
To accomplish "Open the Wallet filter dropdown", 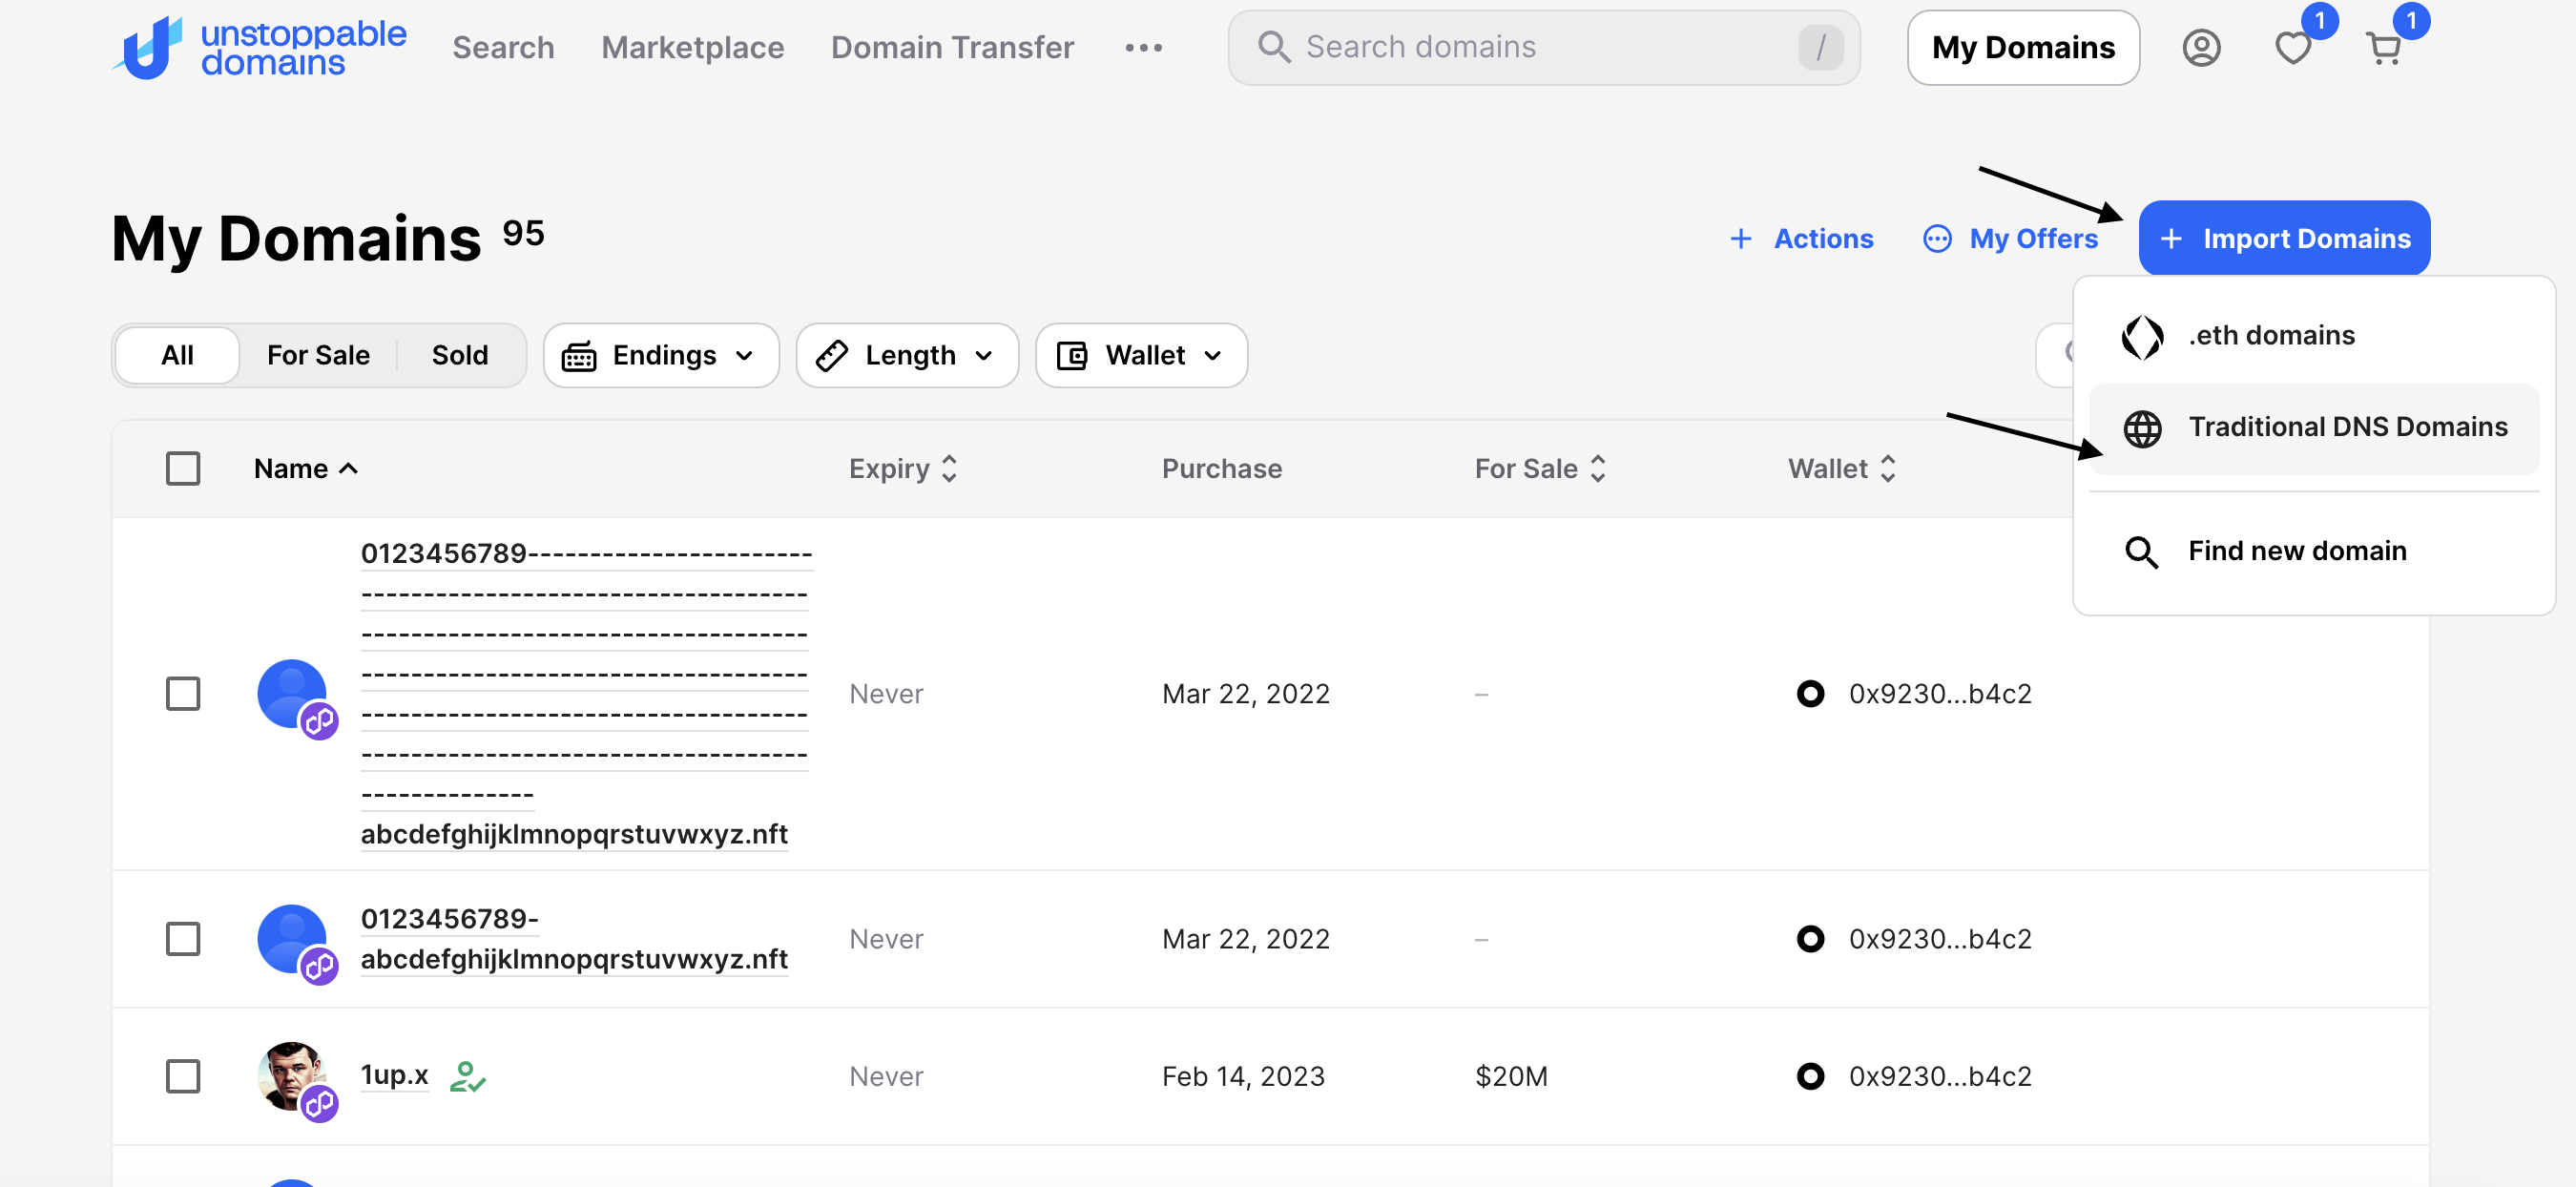I will click(1141, 355).
